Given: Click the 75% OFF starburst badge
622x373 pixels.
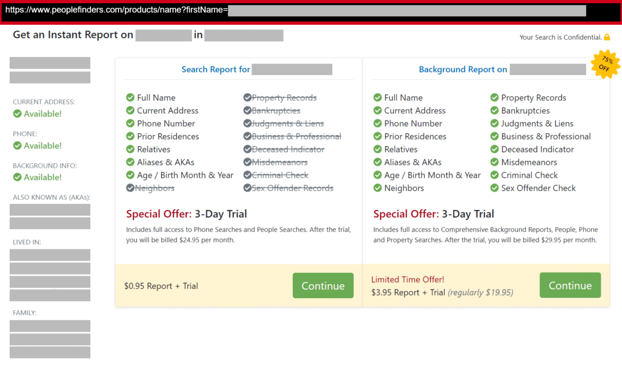Looking at the screenshot, I should click(x=605, y=64).
